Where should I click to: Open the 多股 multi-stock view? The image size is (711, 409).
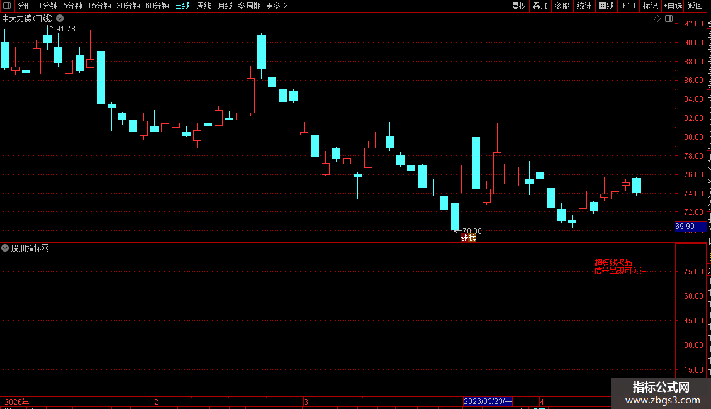[563, 6]
